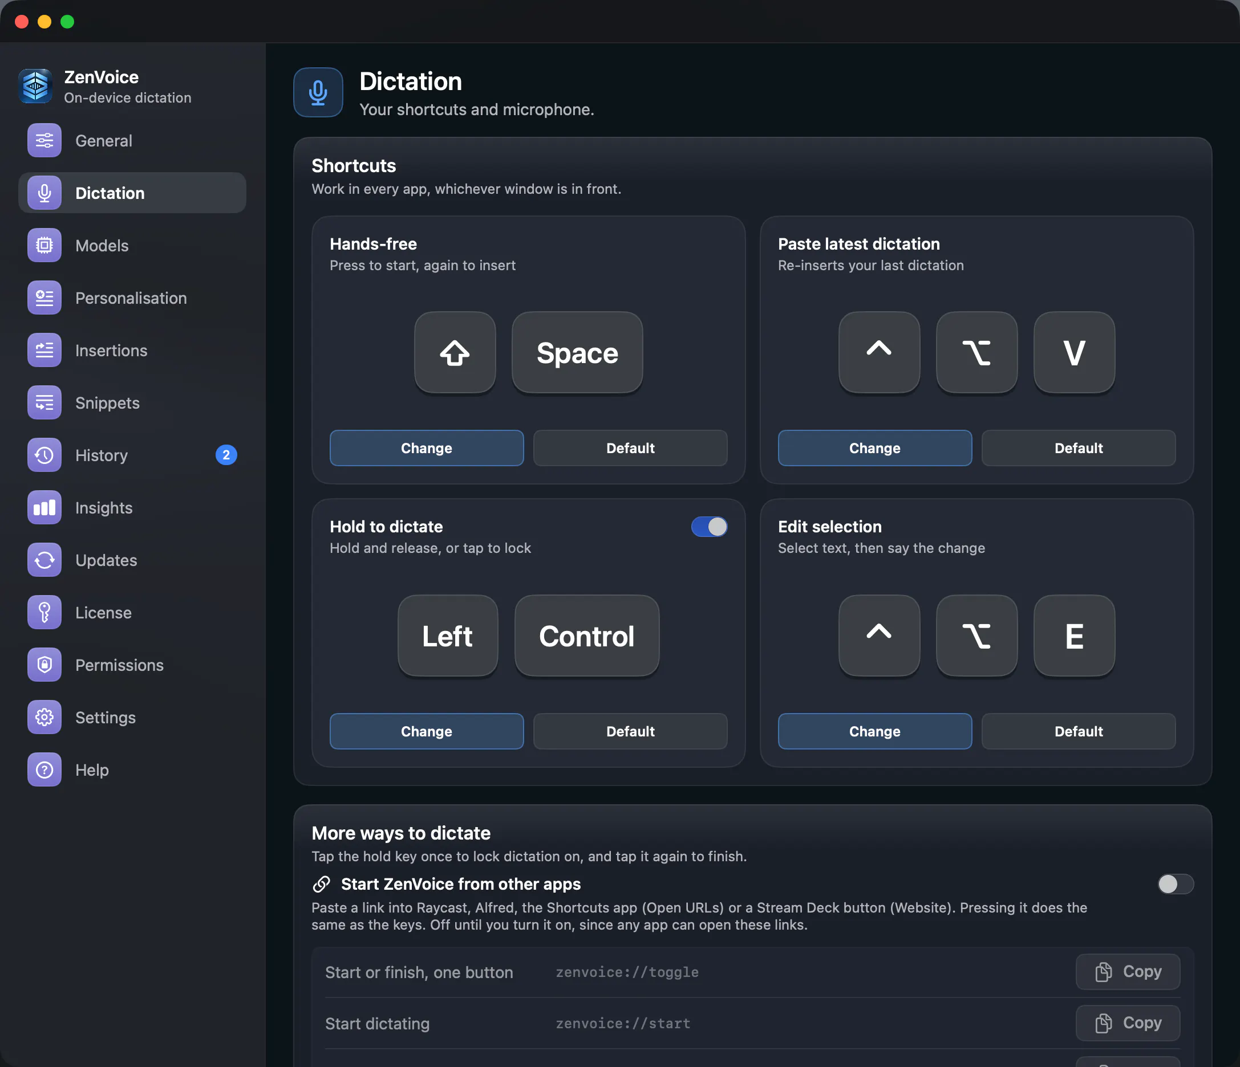Viewport: 1240px width, 1067px height.
Task: Click the History clock icon
Action: (44, 455)
